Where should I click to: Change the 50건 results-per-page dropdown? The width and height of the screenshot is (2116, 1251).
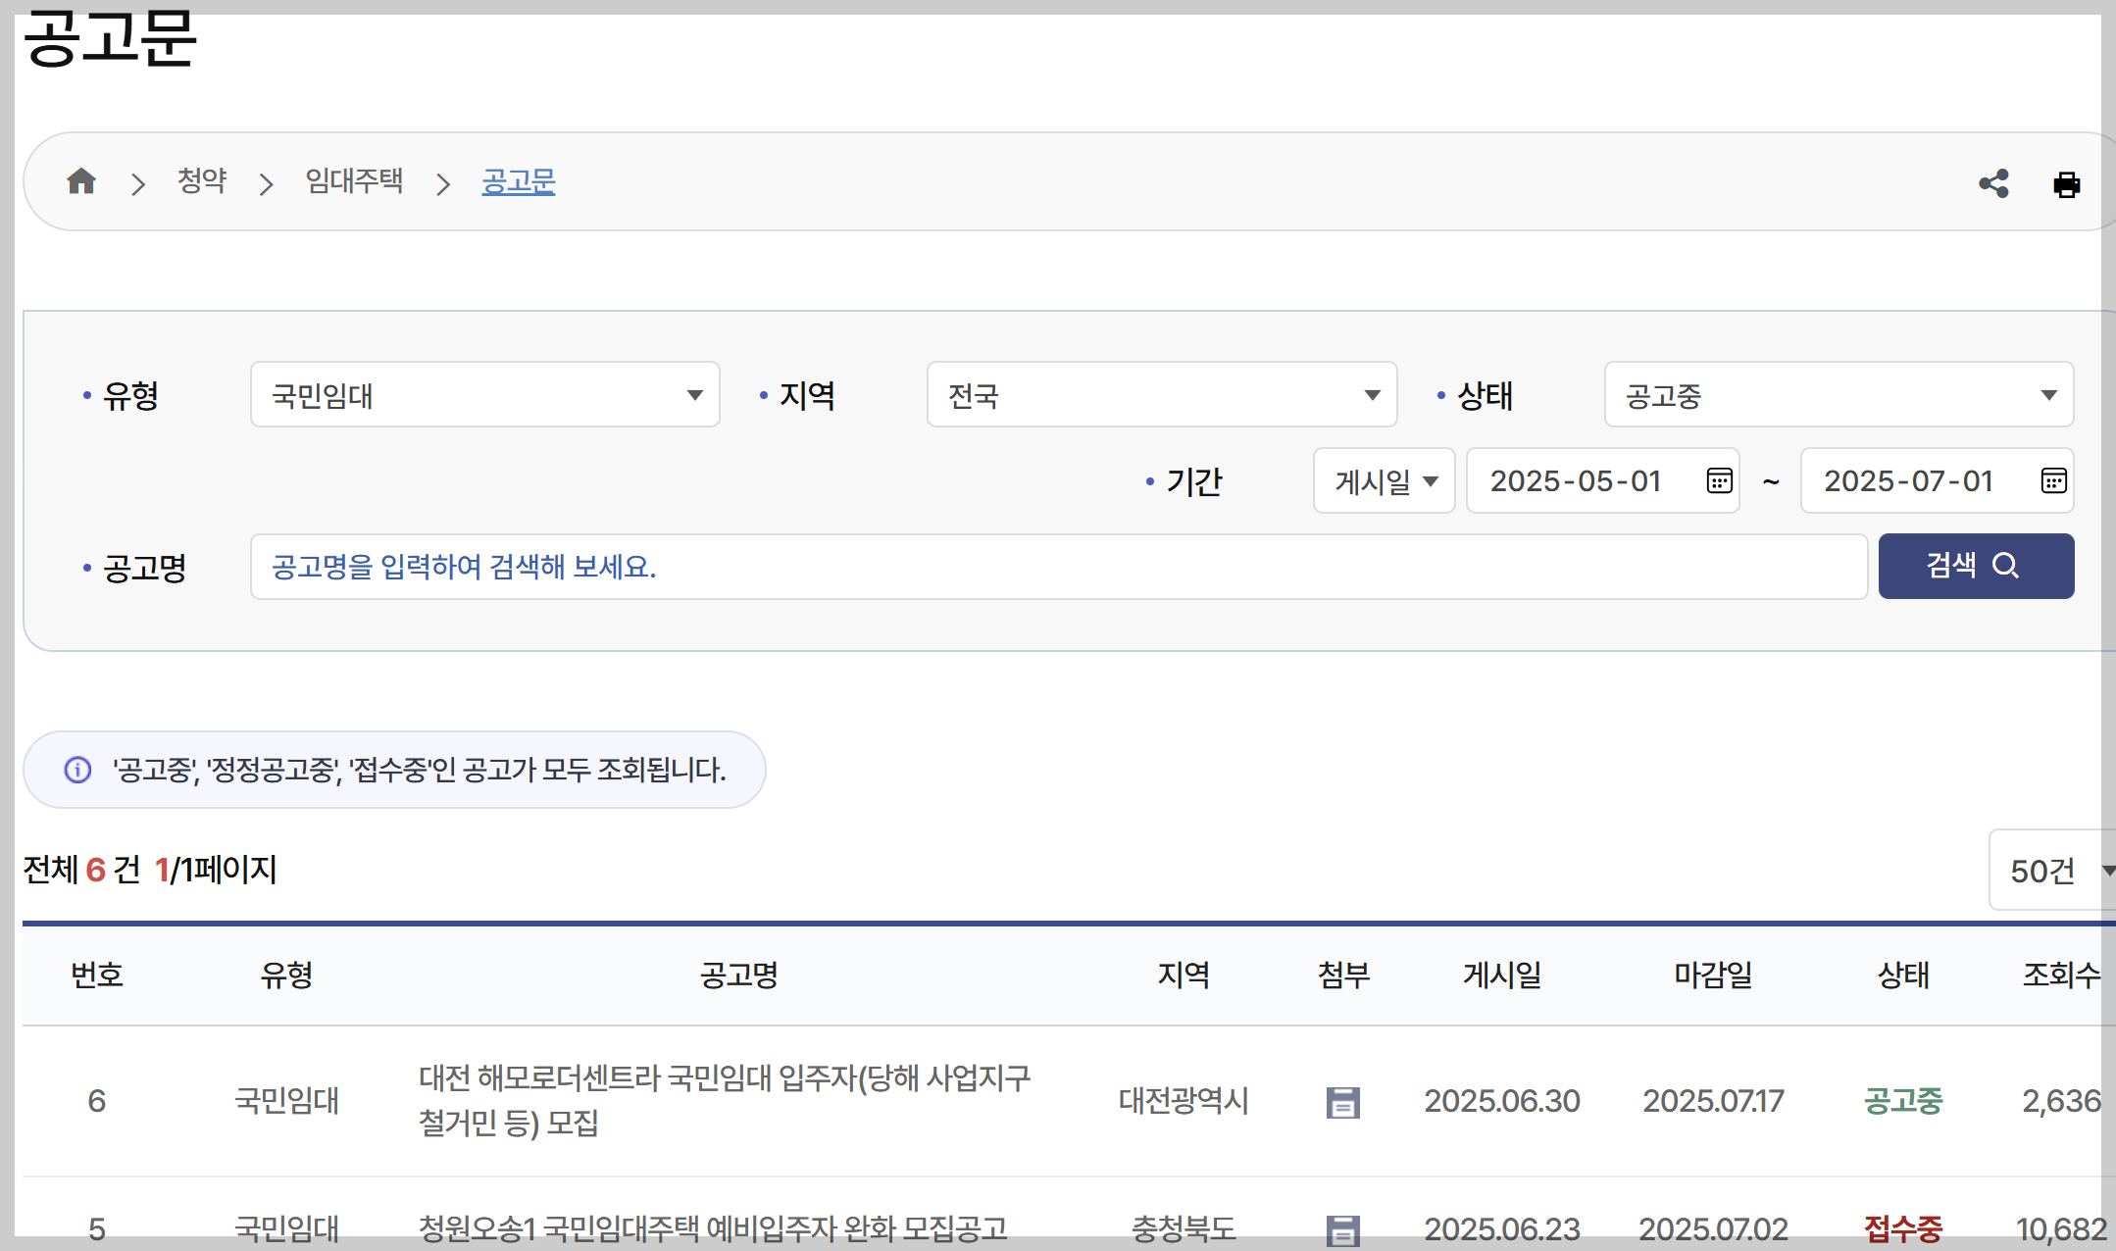coord(2054,871)
